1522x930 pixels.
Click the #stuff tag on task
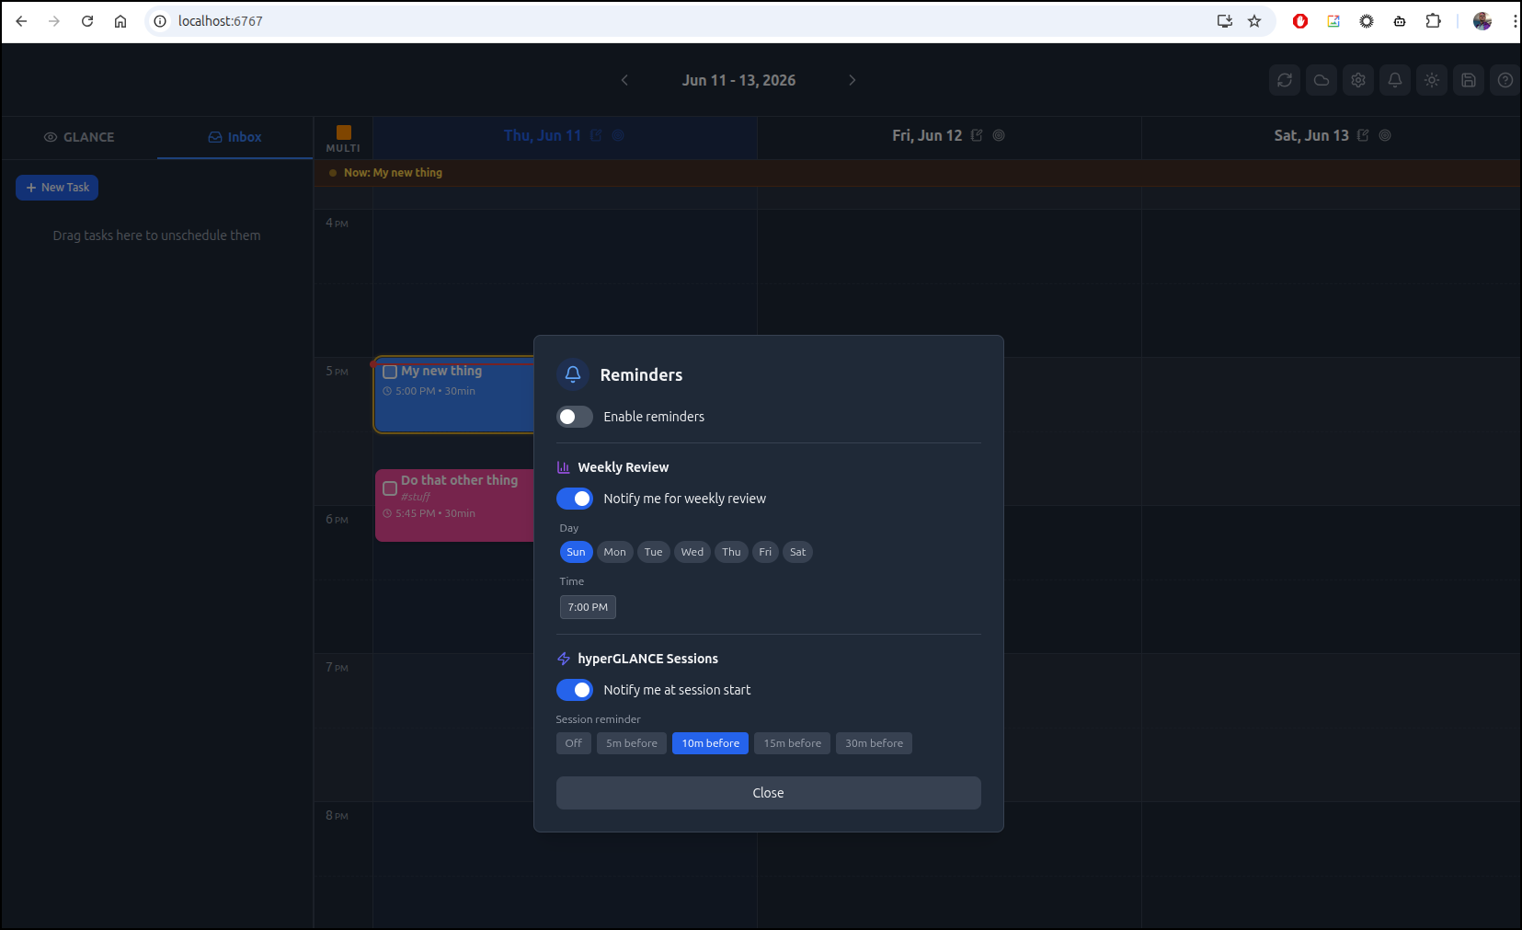pyautogui.click(x=415, y=497)
